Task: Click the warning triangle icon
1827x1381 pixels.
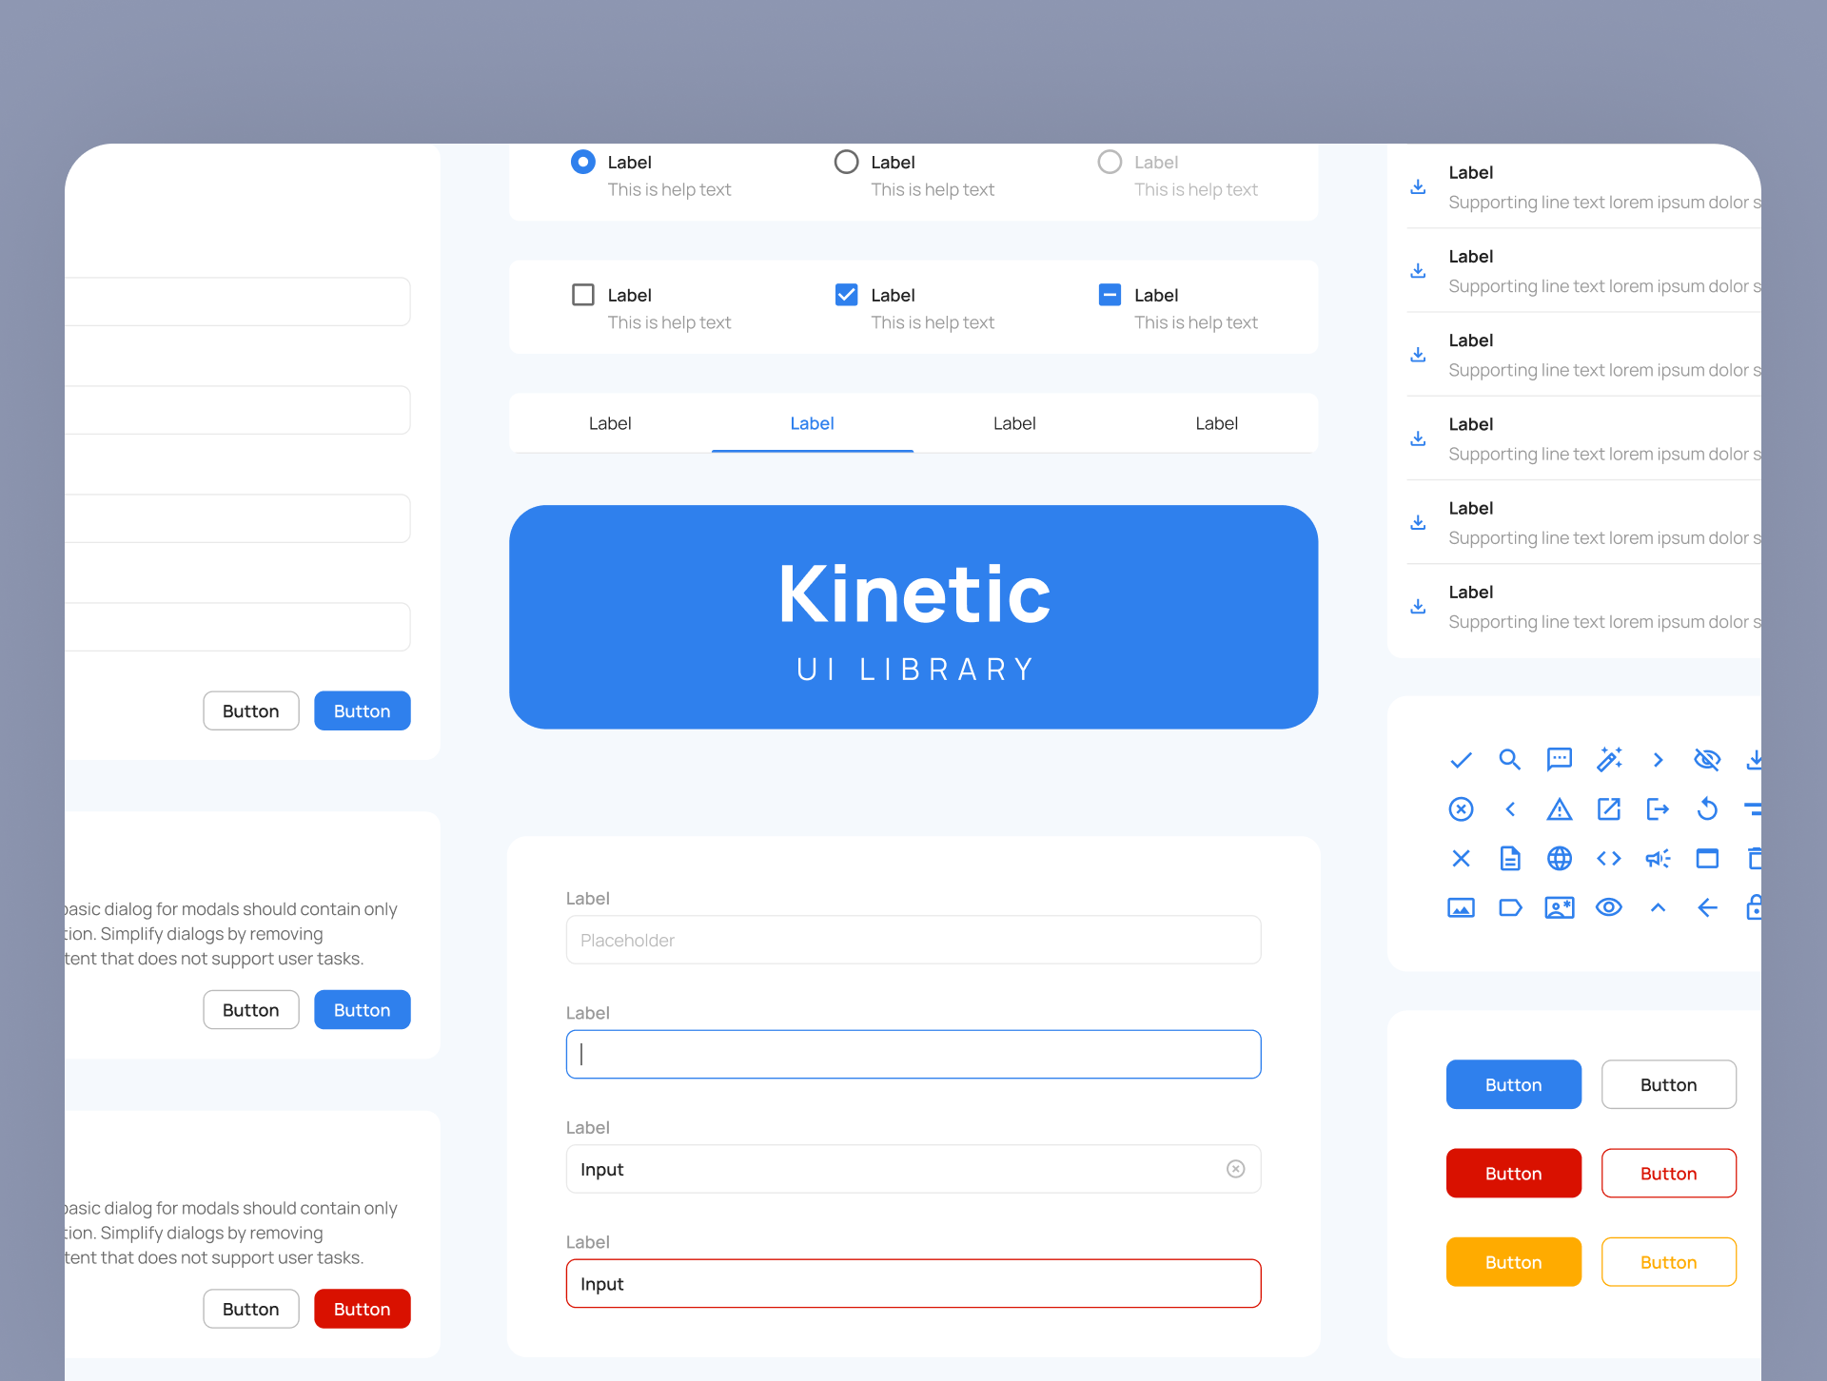Action: coord(1560,808)
